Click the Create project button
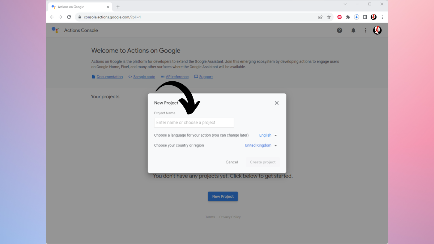Viewport: 434px width, 244px height. click(263, 162)
